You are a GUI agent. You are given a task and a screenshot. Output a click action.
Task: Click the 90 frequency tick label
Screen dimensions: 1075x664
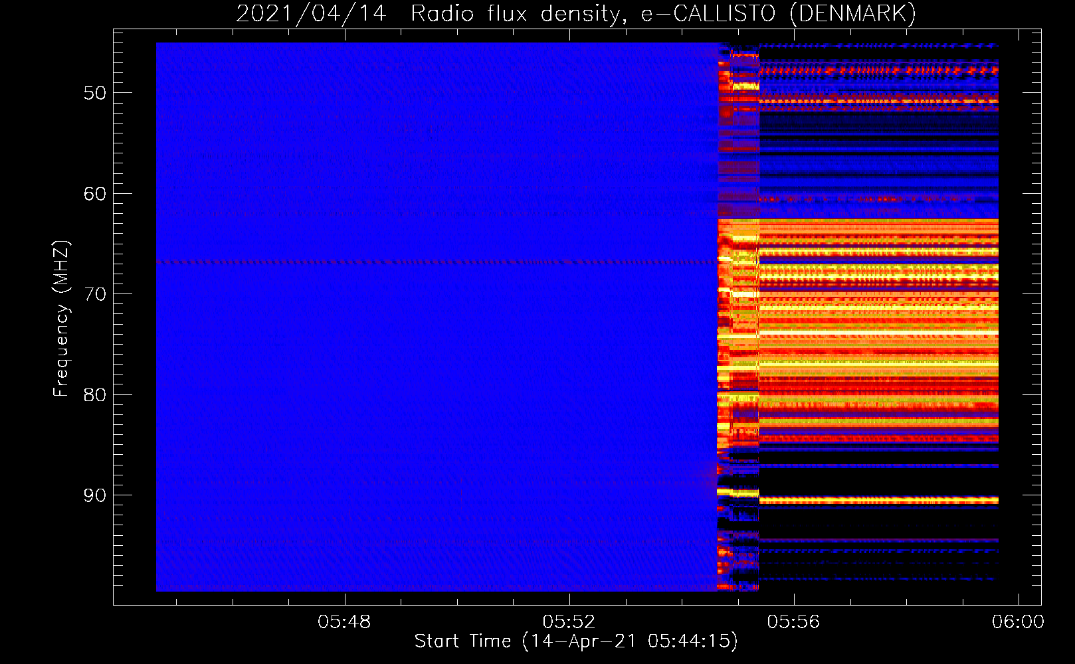pos(95,495)
